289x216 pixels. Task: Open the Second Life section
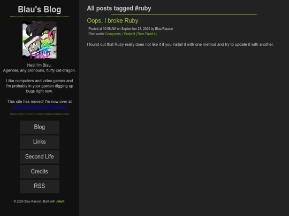click(x=40, y=157)
